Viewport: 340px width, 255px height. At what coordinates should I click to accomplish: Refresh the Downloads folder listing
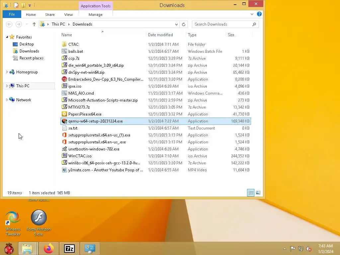[183, 24]
